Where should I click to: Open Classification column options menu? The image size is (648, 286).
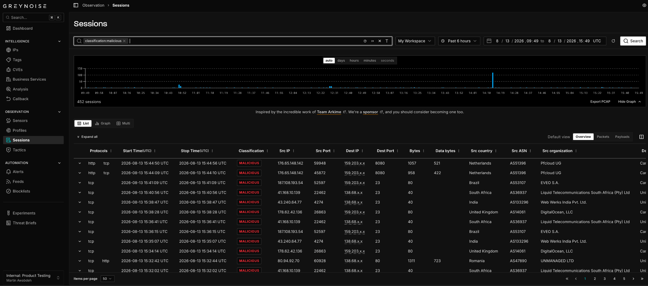point(267,151)
